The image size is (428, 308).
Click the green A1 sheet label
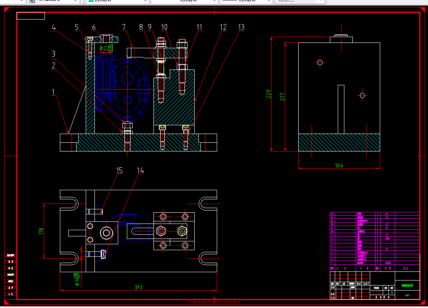(407, 295)
